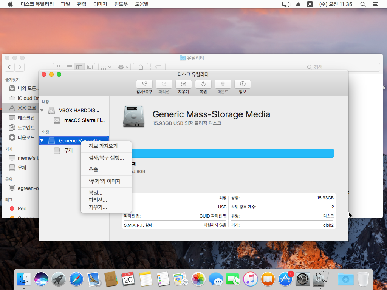Viewport: 387px width, 290px height.
Task: Switch Finder to column view
Action: point(79,67)
